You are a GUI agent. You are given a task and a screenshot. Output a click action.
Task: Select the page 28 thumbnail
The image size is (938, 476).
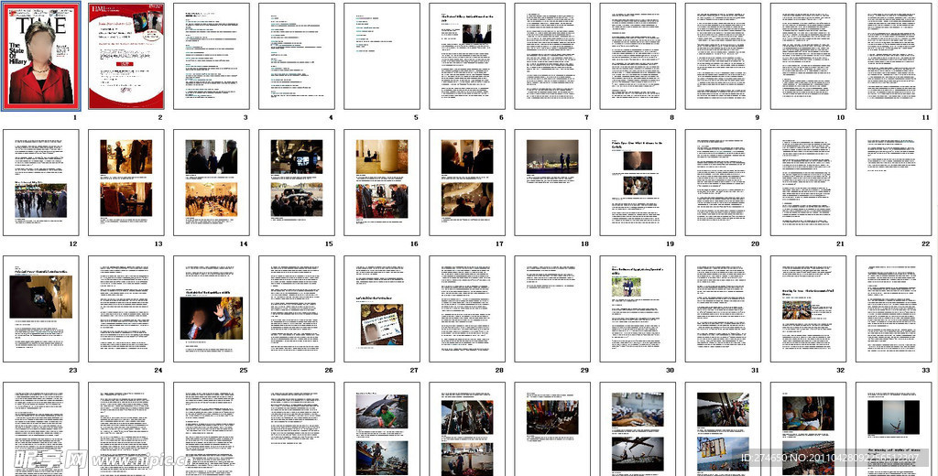(467, 309)
